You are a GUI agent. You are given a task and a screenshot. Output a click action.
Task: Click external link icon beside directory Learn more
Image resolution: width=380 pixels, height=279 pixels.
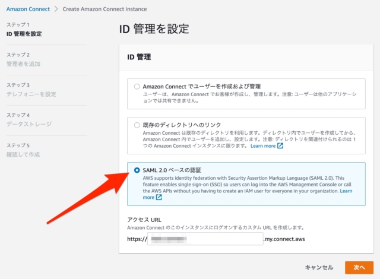[x=280, y=146]
